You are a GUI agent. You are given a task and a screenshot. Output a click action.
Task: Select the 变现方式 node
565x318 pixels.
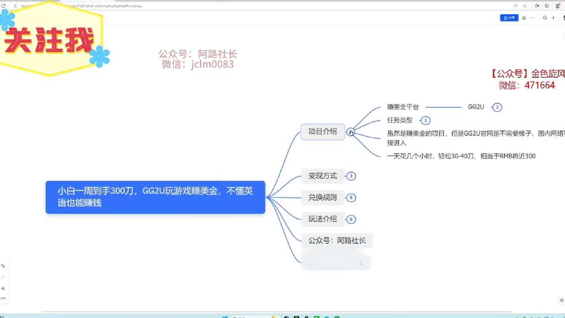(323, 176)
